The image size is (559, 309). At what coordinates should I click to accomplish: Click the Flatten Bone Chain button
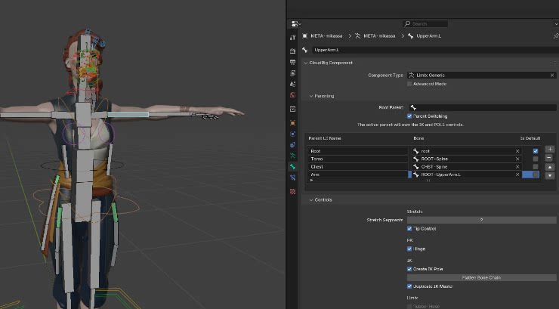click(x=482, y=277)
